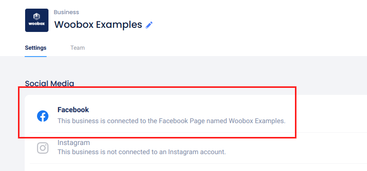Click 'Woobox Examples' page name in Facebook description
This screenshot has height=171, width=367.
tap(257, 121)
